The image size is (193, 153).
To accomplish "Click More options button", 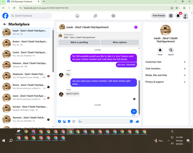I will pos(120,42).
